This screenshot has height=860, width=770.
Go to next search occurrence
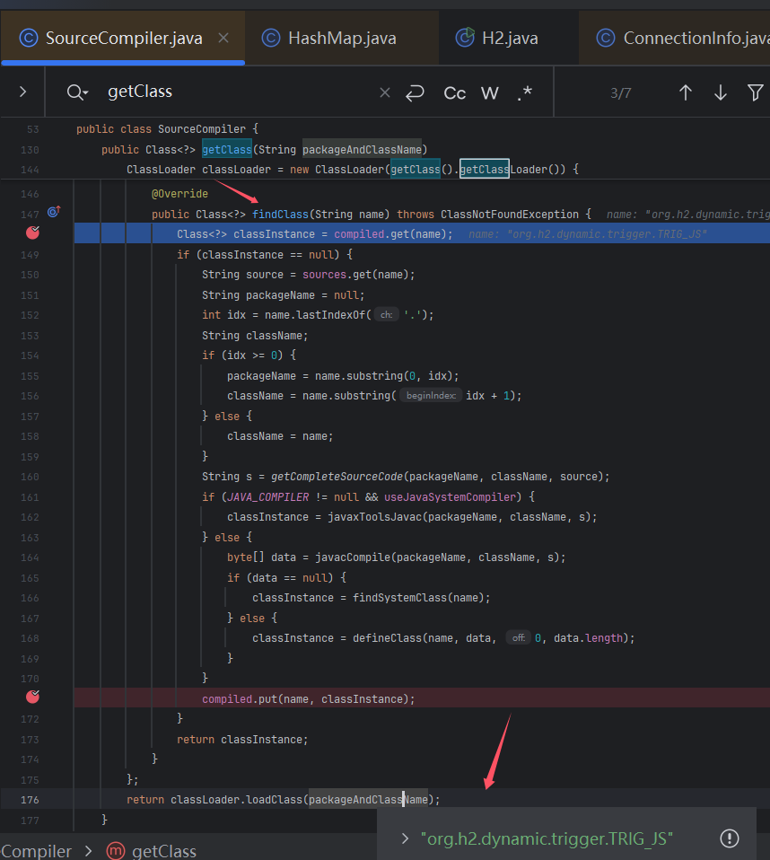(x=721, y=92)
